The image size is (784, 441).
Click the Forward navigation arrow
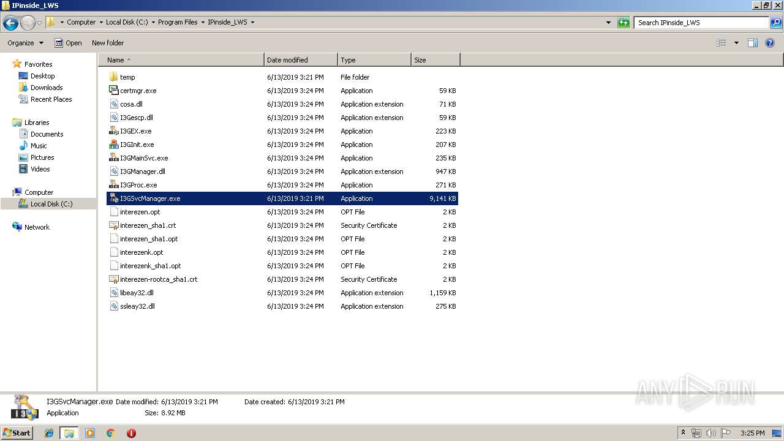click(28, 23)
